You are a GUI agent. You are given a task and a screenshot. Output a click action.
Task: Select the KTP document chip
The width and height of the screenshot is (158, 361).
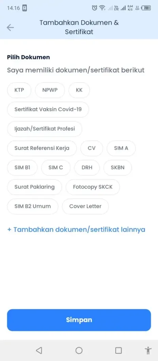tap(19, 90)
